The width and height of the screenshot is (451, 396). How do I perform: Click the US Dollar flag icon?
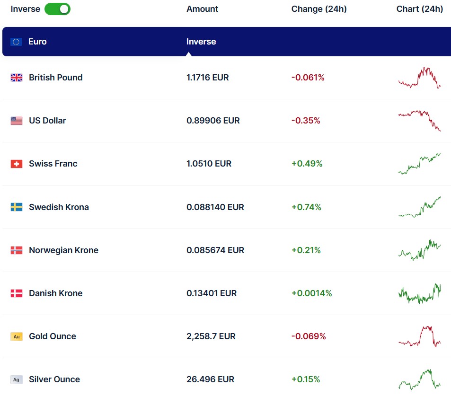click(x=17, y=121)
